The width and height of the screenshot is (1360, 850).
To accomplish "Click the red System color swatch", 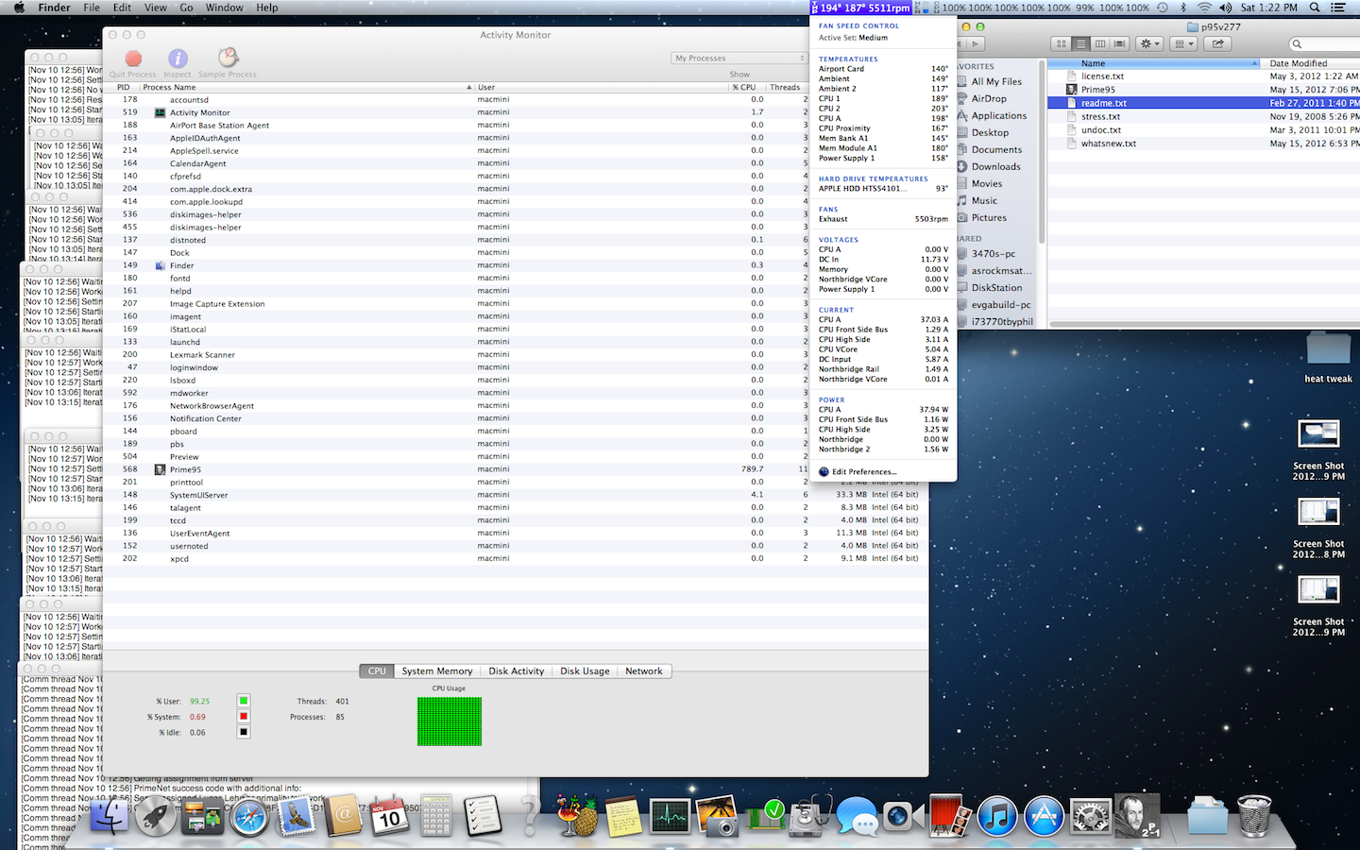I will 244,716.
